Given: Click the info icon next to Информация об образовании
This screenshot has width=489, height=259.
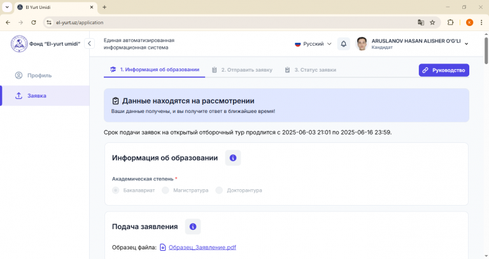Looking at the screenshot, I should pos(233,158).
